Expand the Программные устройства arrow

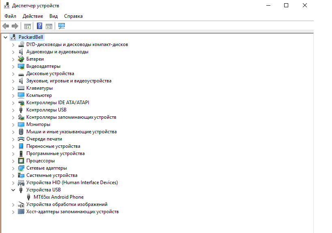tap(13, 154)
